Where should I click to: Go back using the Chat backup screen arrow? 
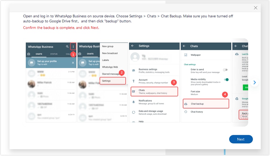[236, 46]
